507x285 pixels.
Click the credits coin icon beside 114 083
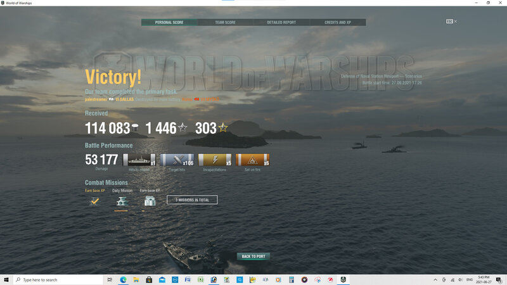[135, 128]
